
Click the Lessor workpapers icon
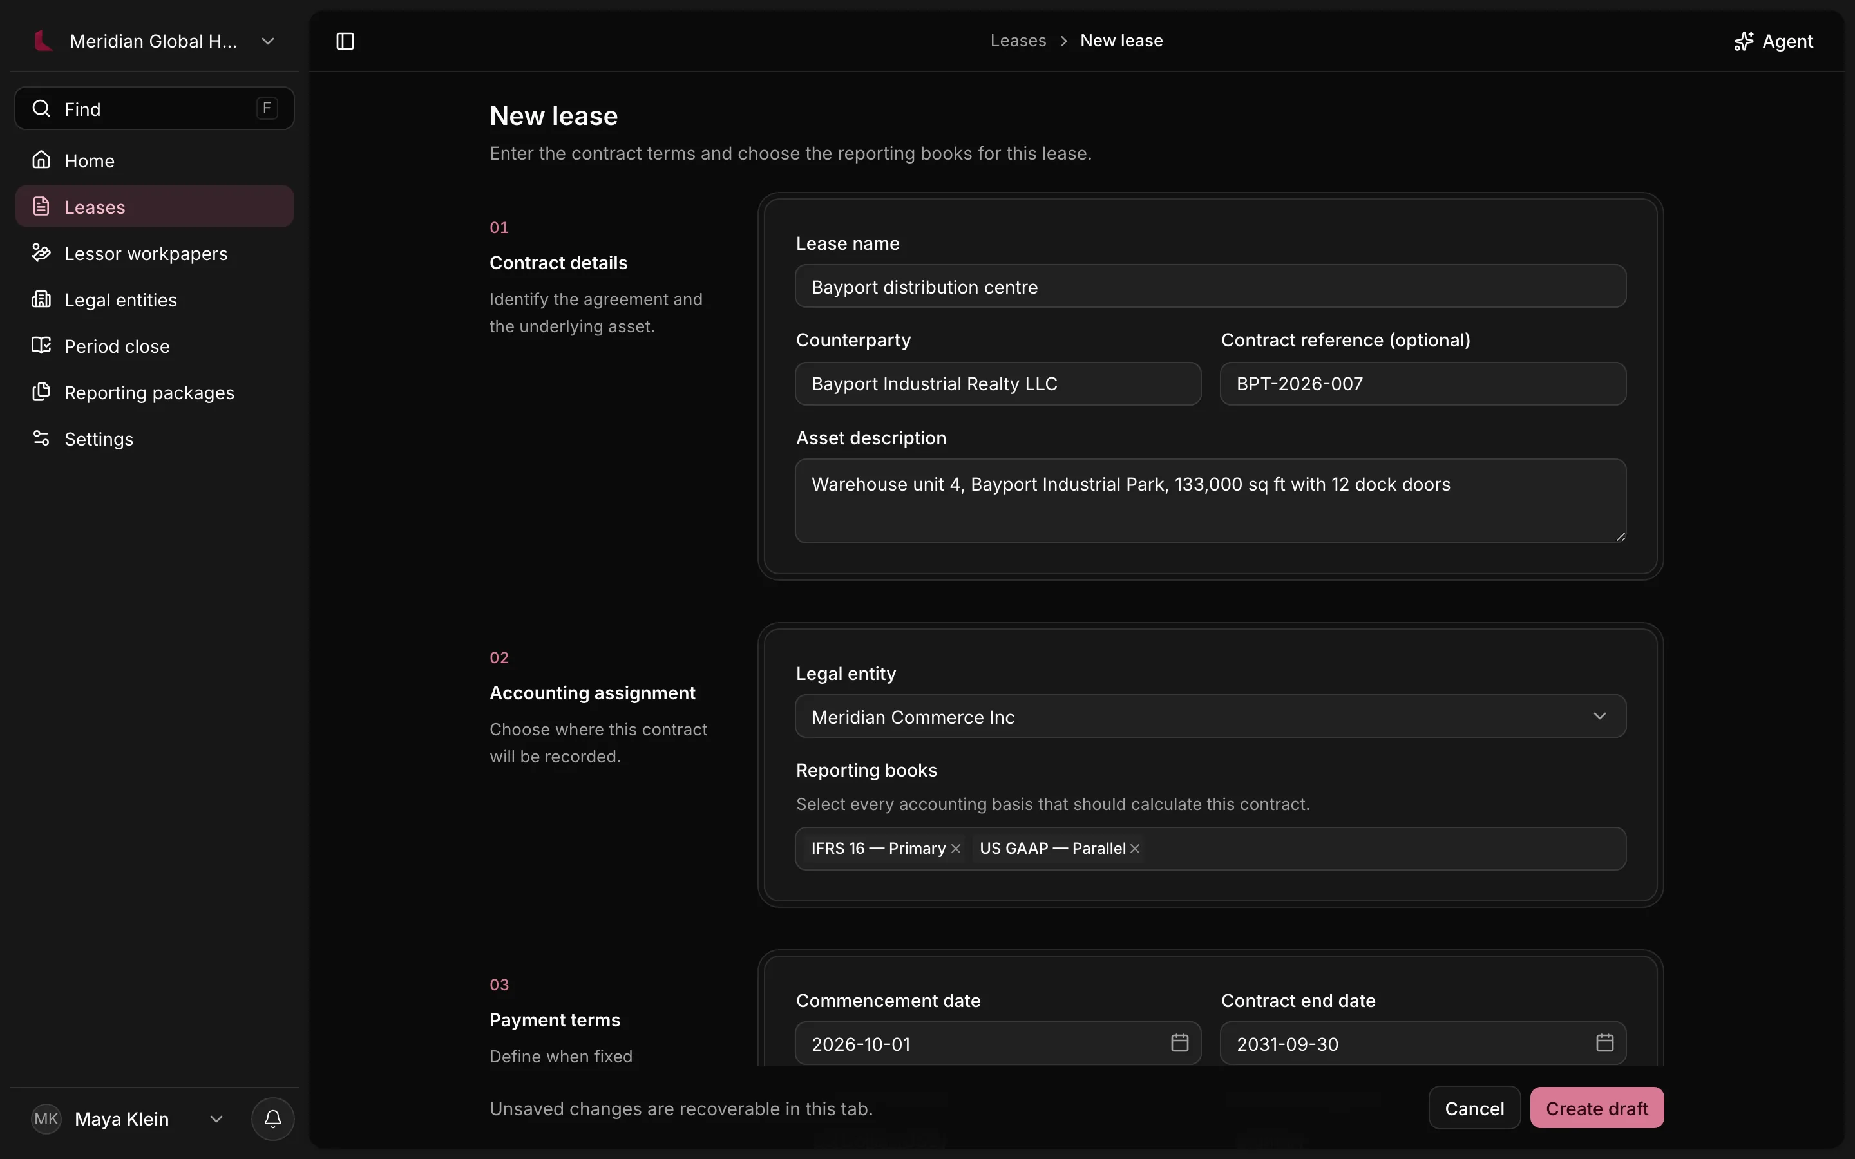(x=41, y=253)
